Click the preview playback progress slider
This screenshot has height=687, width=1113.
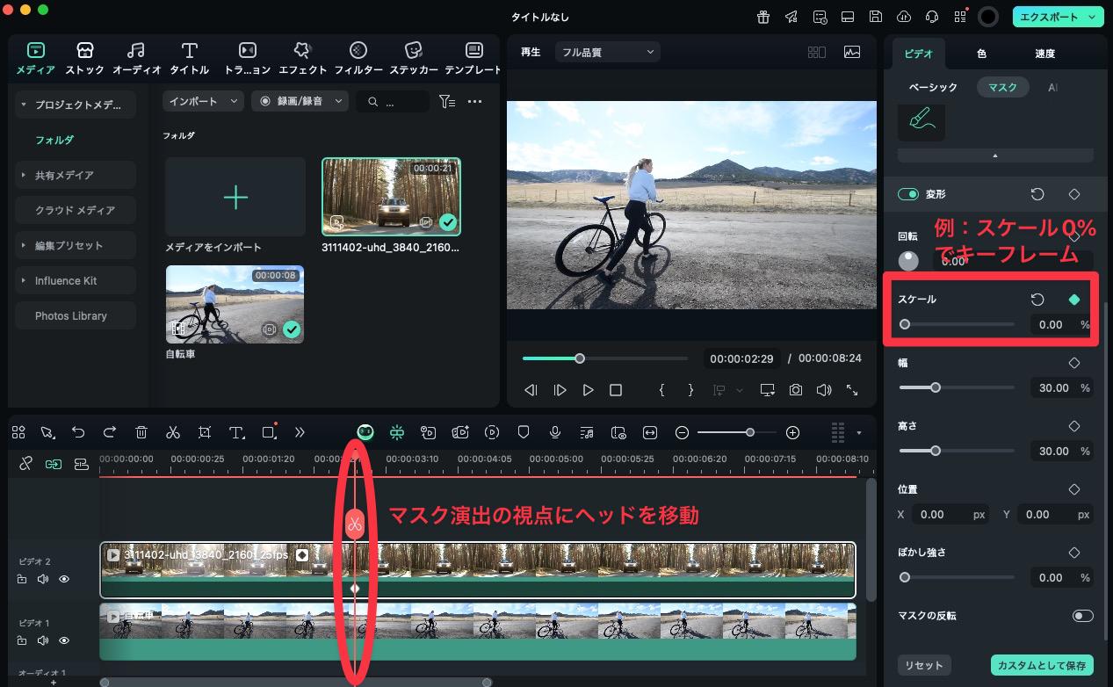[605, 358]
